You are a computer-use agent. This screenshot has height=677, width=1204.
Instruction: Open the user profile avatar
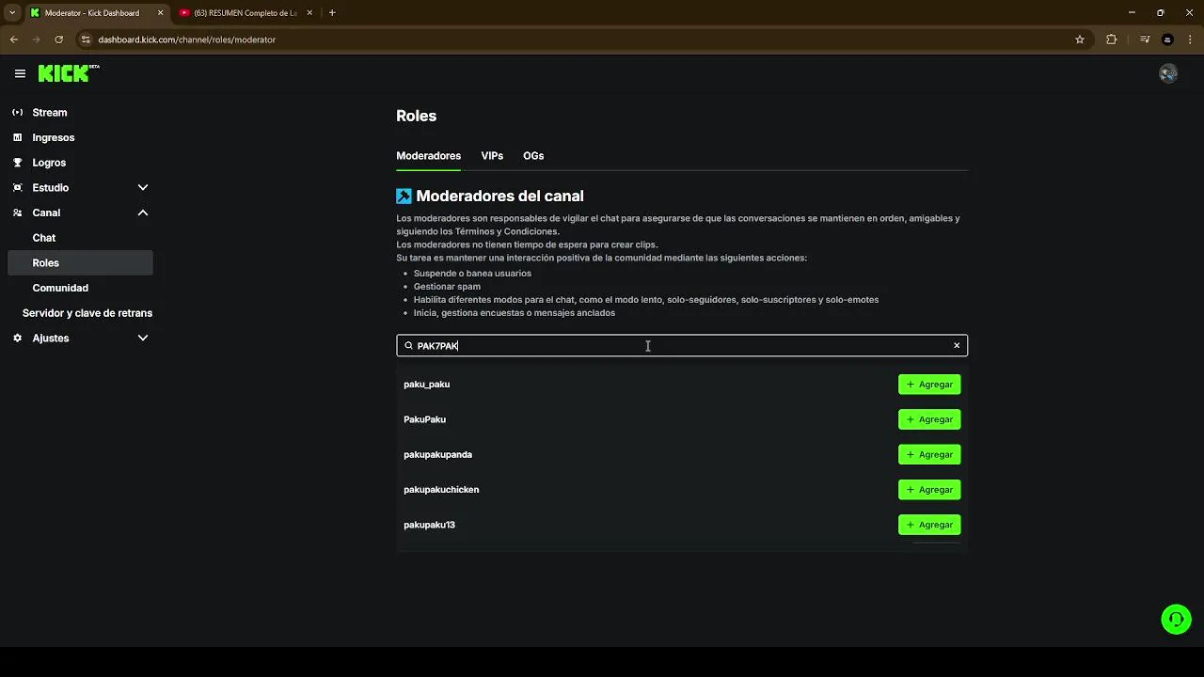click(1168, 73)
